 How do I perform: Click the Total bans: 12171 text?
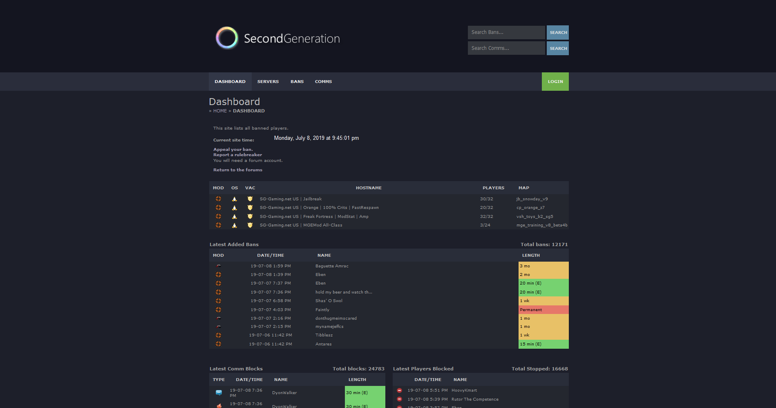[x=544, y=244]
